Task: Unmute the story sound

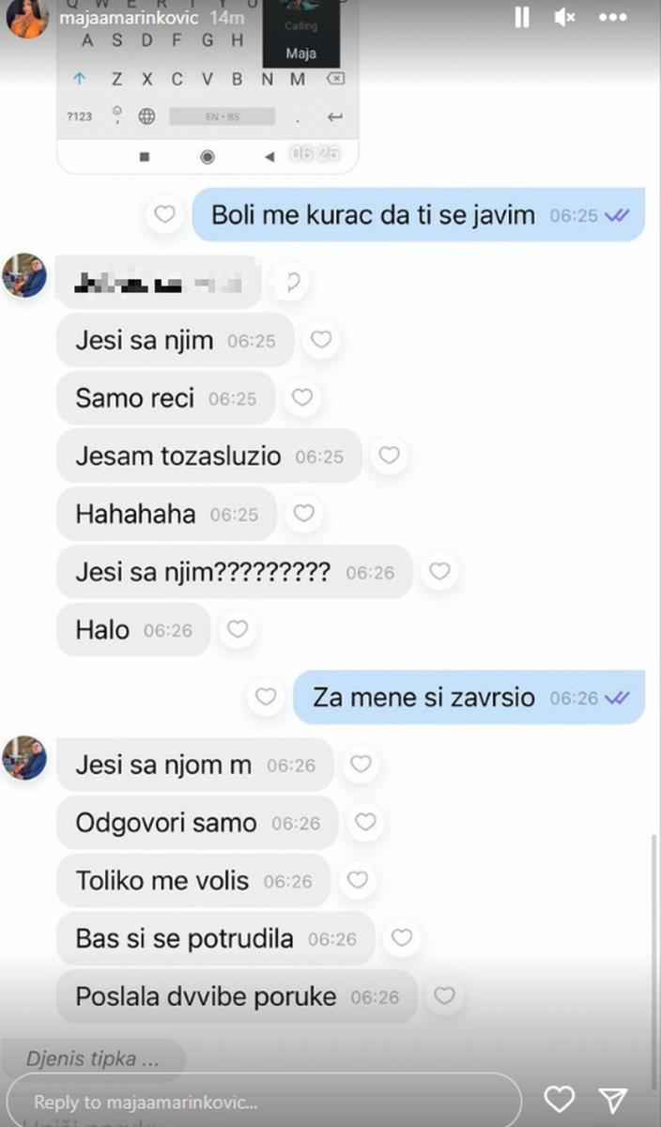Action: [565, 17]
